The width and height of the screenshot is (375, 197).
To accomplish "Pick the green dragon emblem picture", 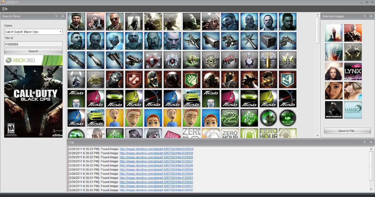I will 192,60.
